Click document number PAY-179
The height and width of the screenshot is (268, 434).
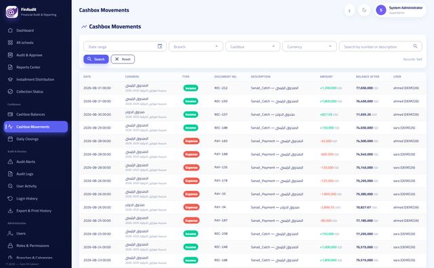click(x=221, y=181)
